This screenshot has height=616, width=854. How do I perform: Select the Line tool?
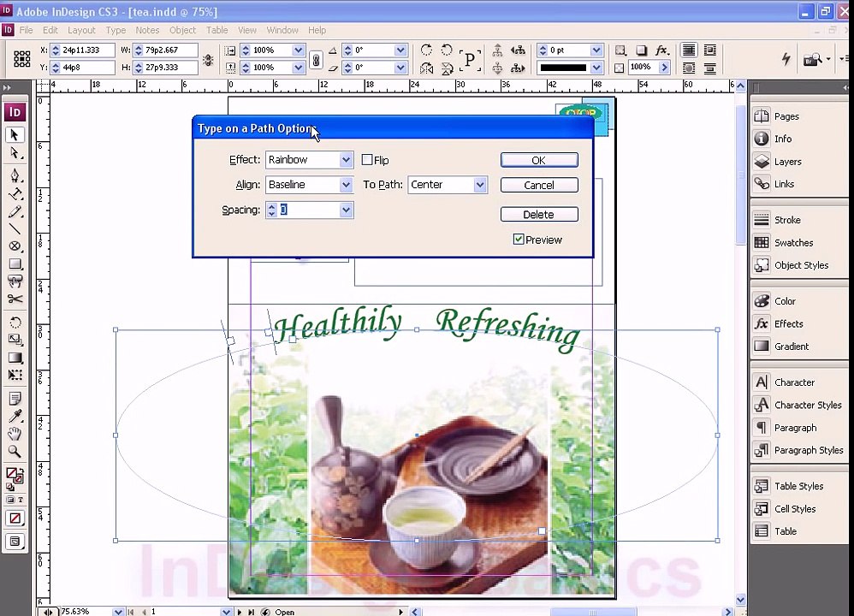[x=15, y=228]
